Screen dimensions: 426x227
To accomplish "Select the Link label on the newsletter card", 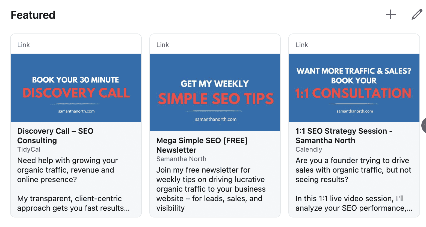I will click(x=163, y=45).
